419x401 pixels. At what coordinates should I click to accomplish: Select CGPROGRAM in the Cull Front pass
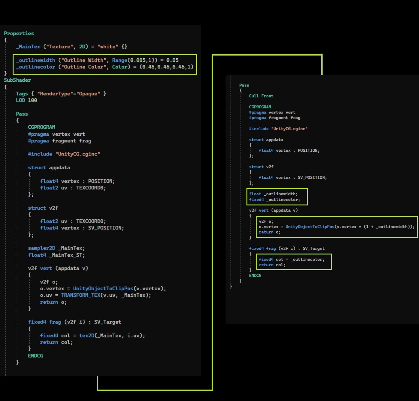[x=260, y=107]
